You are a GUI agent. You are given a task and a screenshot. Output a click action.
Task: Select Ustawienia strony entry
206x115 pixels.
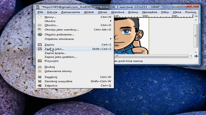pos(75,71)
